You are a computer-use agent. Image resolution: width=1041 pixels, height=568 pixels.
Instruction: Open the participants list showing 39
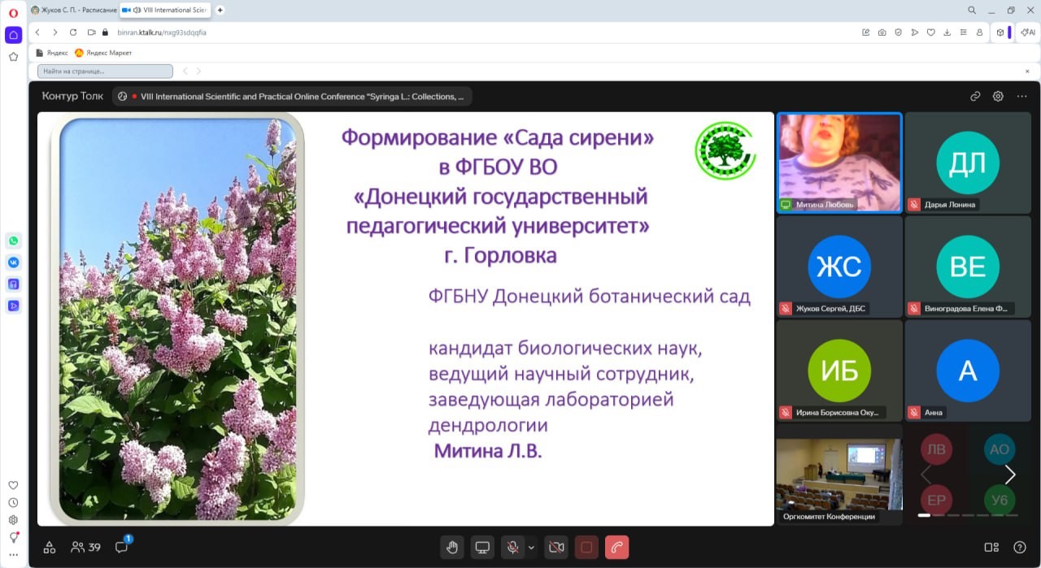(85, 548)
